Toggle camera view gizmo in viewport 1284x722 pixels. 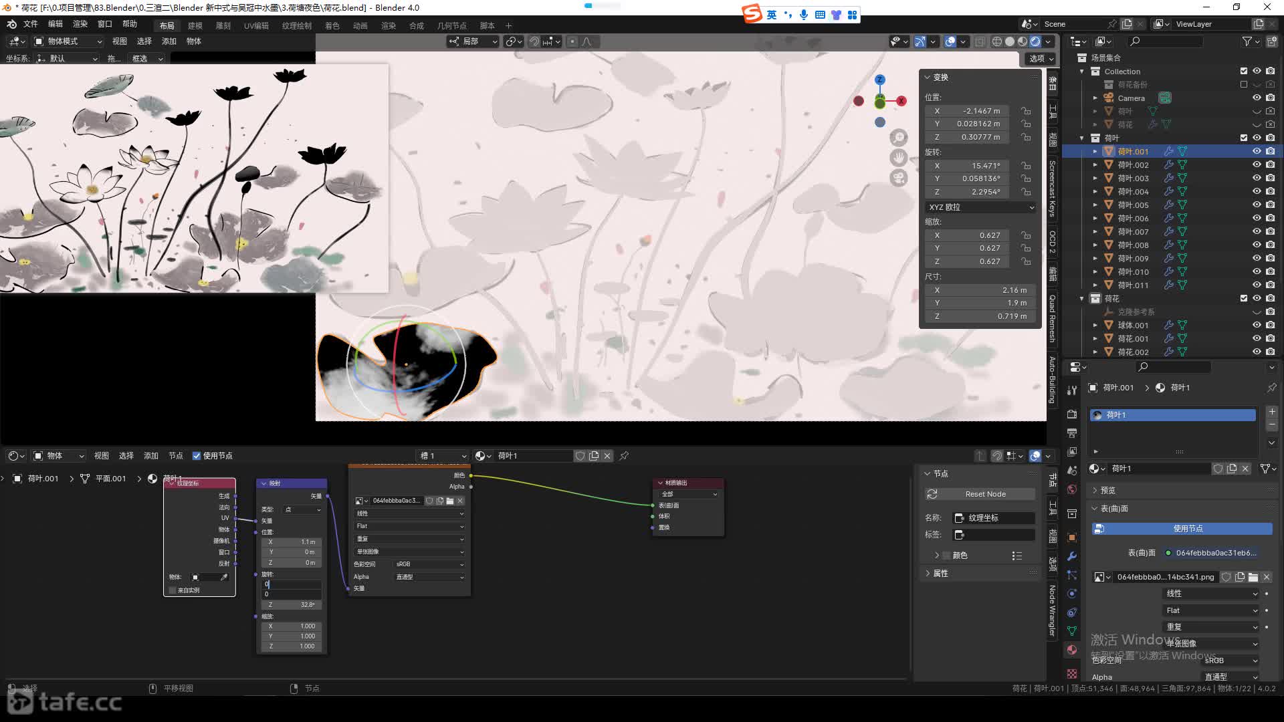(899, 178)
